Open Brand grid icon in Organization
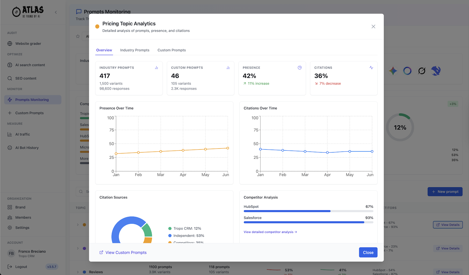The image size is (469, 275). click(10, 207)
